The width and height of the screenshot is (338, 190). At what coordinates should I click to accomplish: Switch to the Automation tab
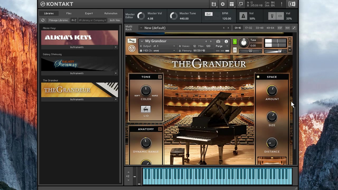point(111,13)
